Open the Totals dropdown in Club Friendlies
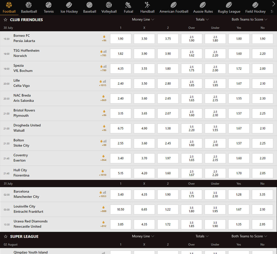The image size is (277, 254). [202, 19]
